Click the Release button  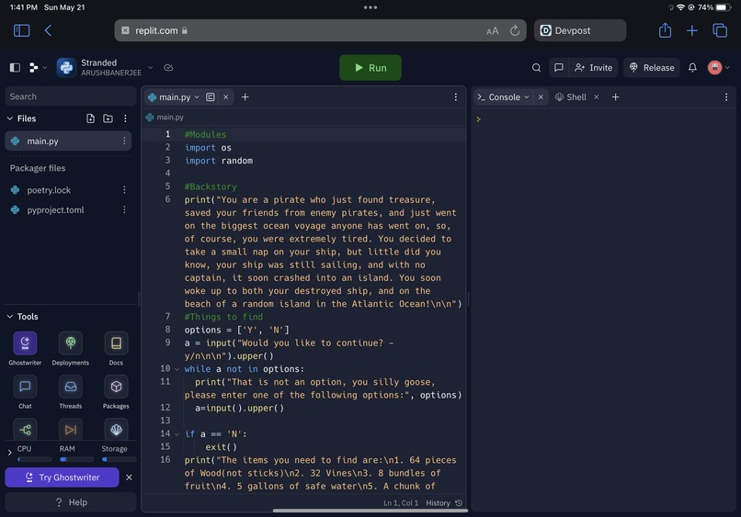(652, 68)
